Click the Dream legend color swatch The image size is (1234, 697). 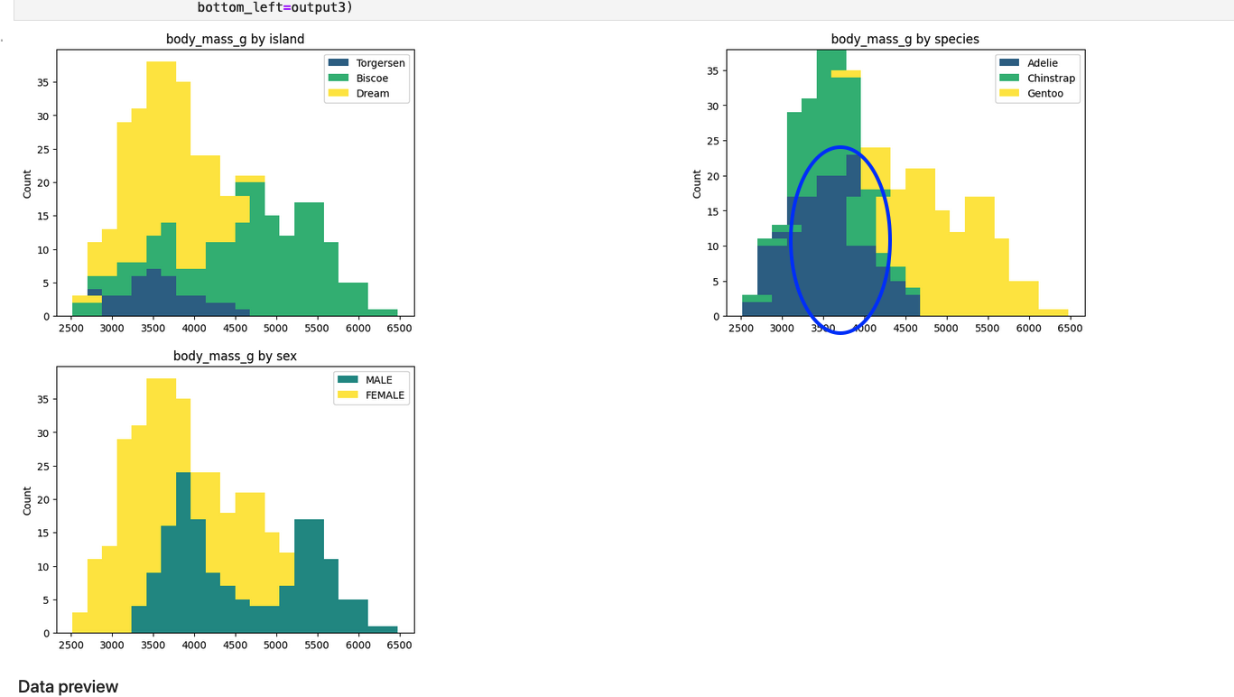[339, 93]
